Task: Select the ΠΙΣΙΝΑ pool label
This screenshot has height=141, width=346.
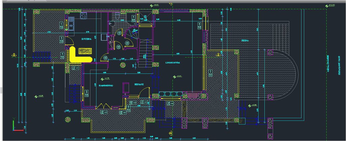Action: point(245,41)
